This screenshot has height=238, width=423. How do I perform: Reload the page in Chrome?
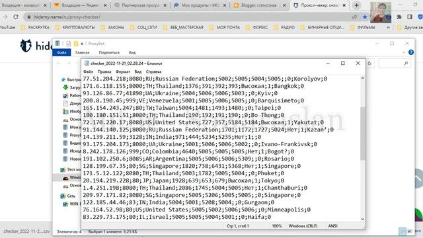tap(16, 17)
